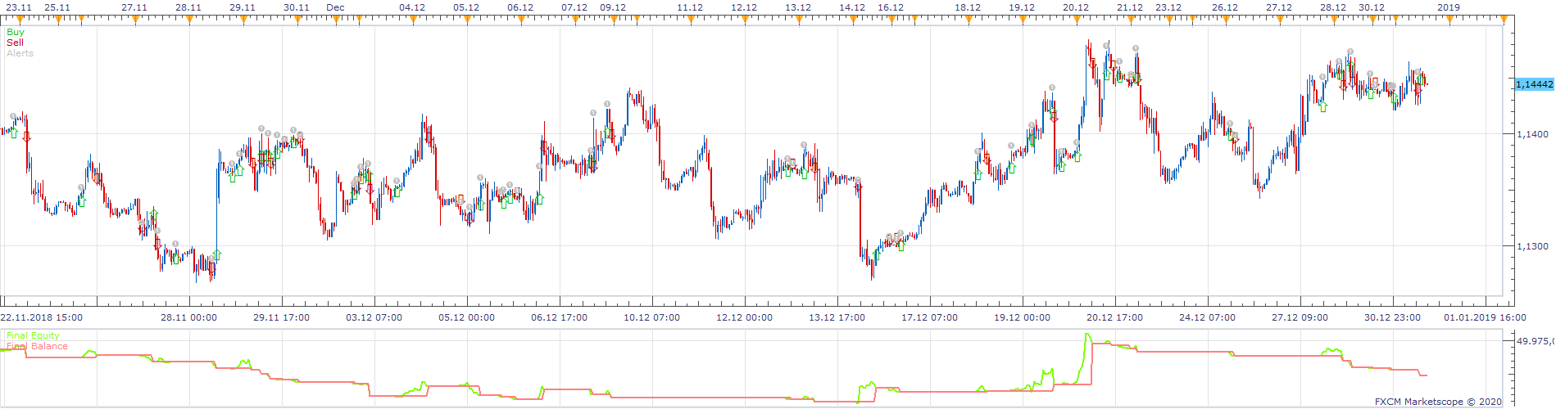Image resolution: width=1556 pixels, height=409 pixels.
Task: Select the orange marker below 29.11
Action: pyautogui.click(x=243, y=19)
